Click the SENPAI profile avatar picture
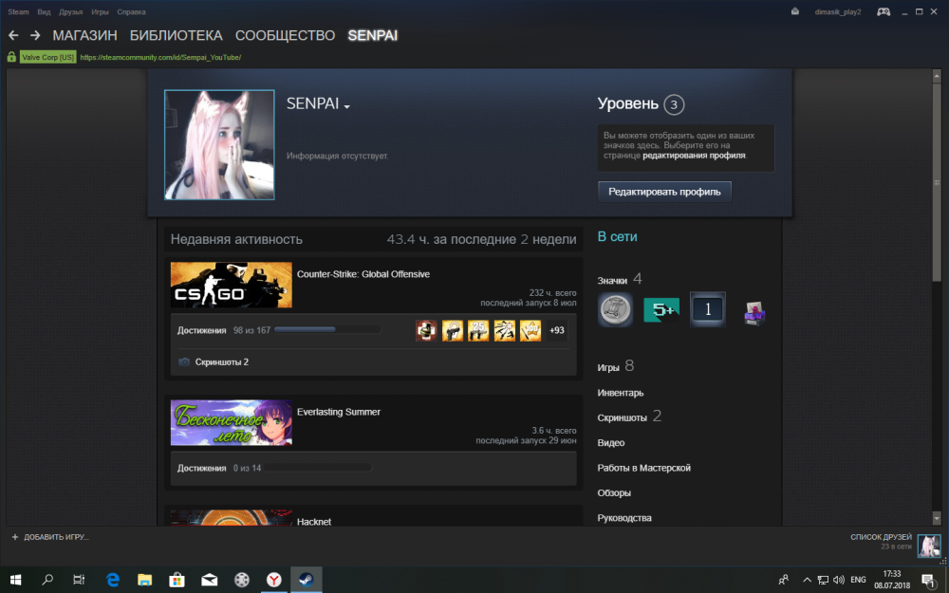This screenshot has width=949, height=593. [219, 144]
